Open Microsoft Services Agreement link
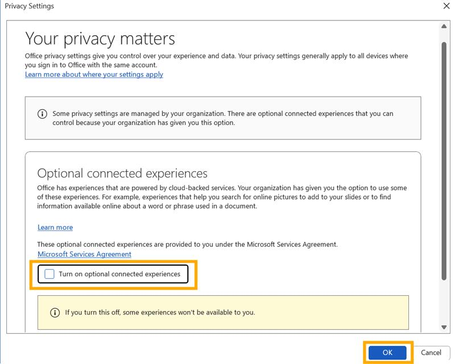Viewport: 455px width, 364px height. point(84,254)
